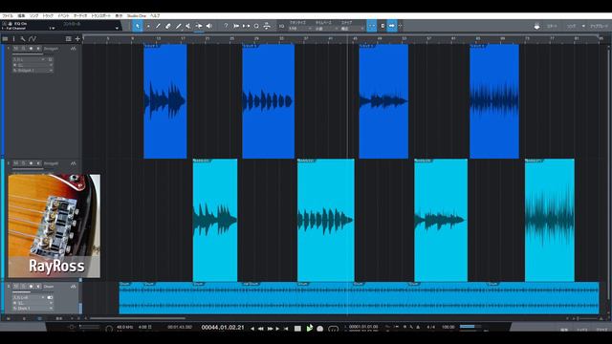Click the 00044.01.02.21 time display
This screenshot has height=344, width=612.
pyautogui.click(x=223, y=328)
